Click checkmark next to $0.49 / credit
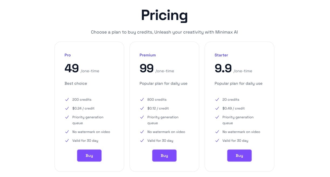The height and width of the screenshot is (177, 330). tap(217, 108)
